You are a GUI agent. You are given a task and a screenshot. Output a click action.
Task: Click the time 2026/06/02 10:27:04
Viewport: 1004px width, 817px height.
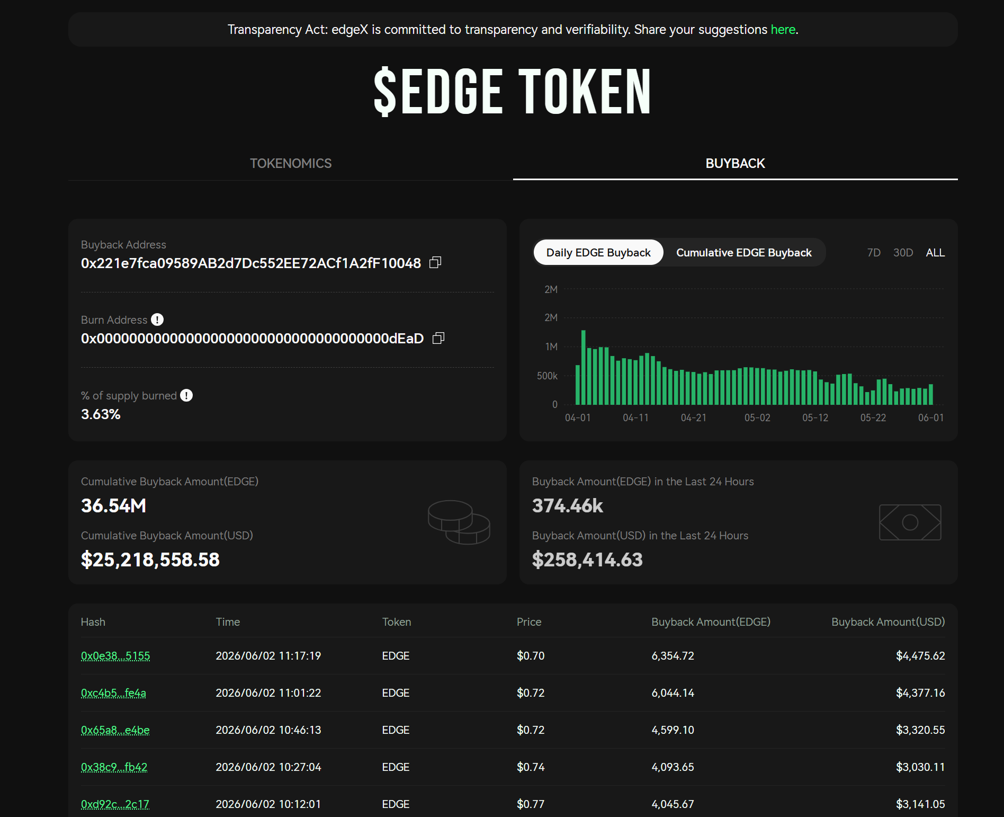[268, 767]
